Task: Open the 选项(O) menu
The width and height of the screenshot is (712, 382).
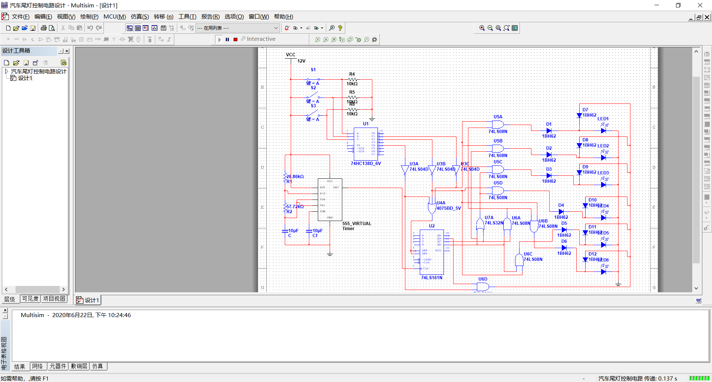Action: pyautogui.click(x=234, y=17)
